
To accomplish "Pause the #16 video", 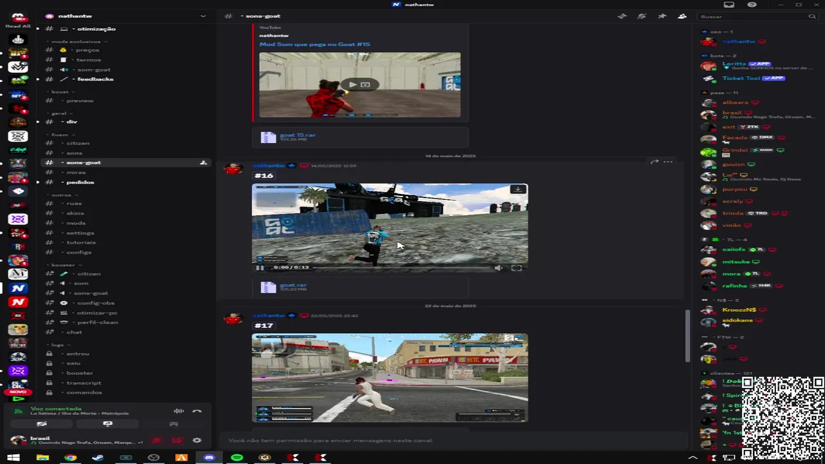I will click(260, 267).
